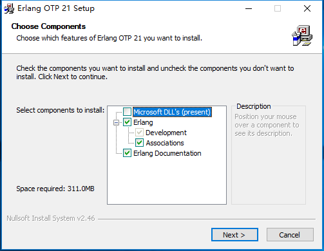Click the installer computer icon in header
This screenshot has width=324, height=251.
pyautogui.click(x=302, y=35)
